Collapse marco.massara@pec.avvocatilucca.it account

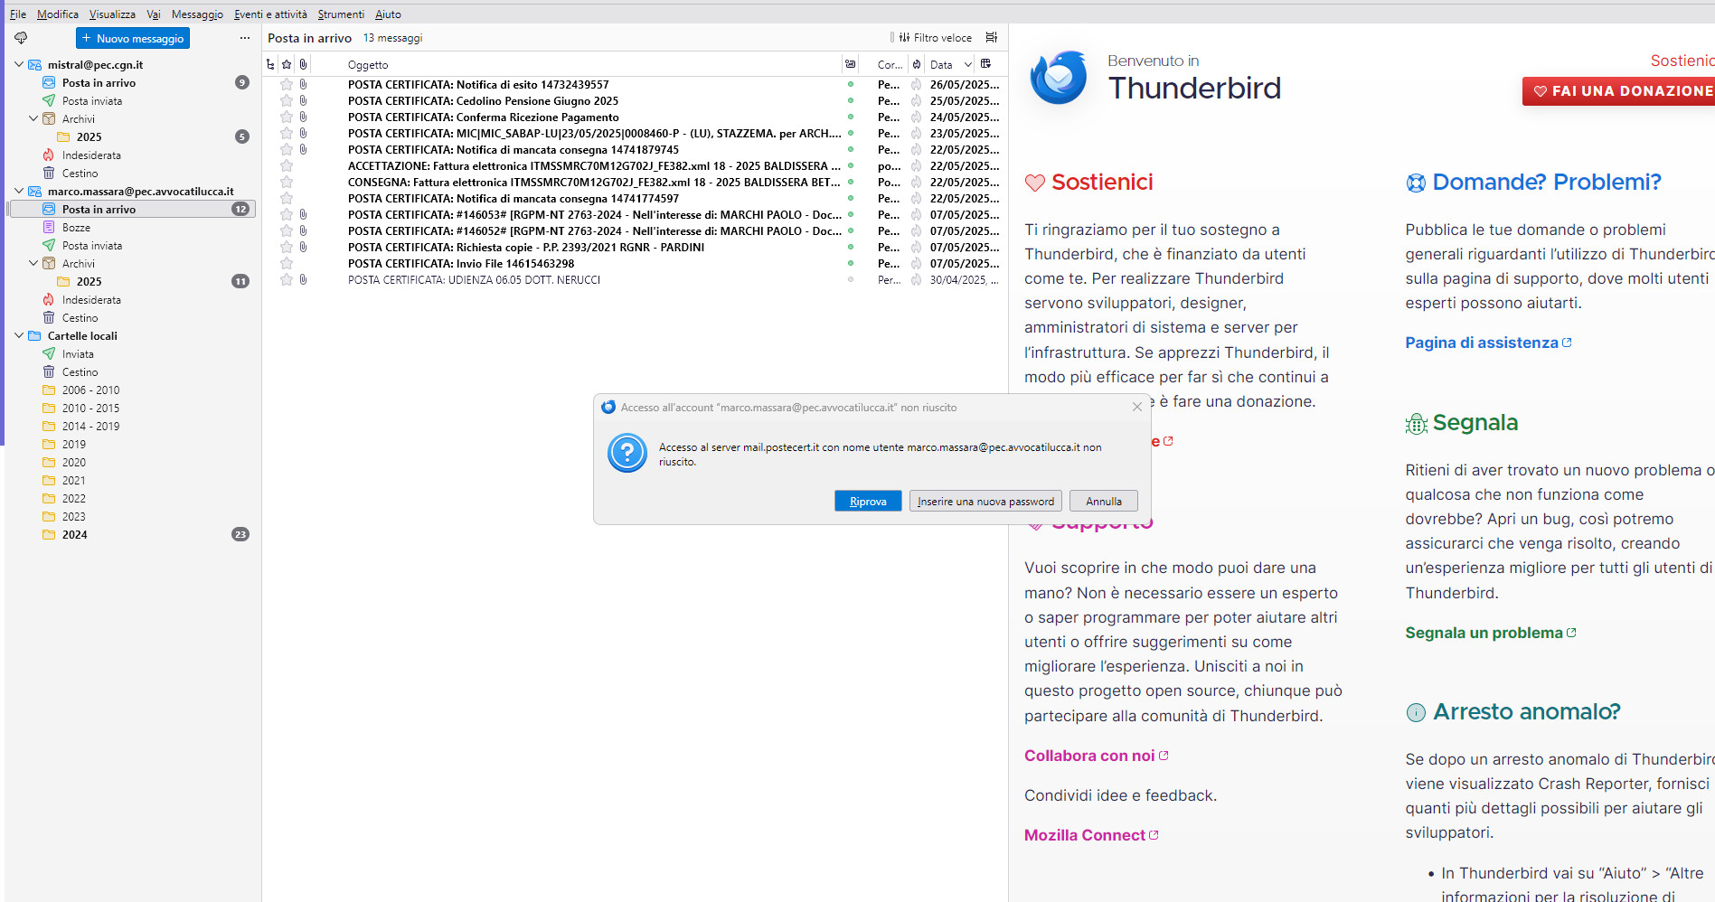pos(19,191)
